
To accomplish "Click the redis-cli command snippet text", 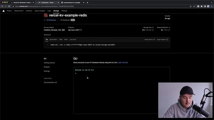I will (x=83, y=45).
